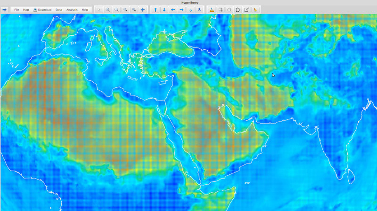The height and width of the screenshot is (211, 377).
Task: Select the pointer cursor tool
Action: tap(99, 10)
